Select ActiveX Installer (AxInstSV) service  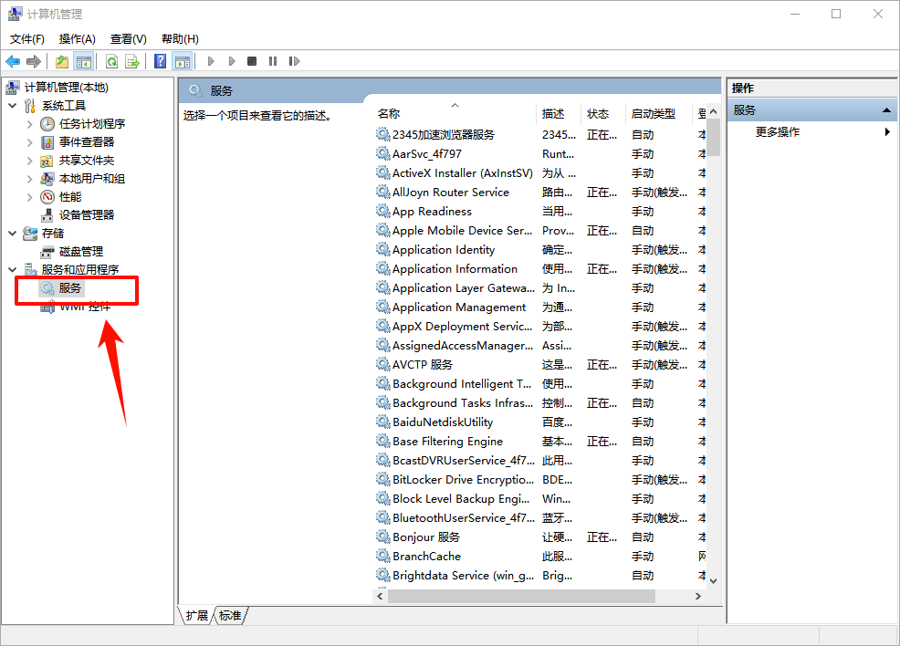click(x=540, y=173)
